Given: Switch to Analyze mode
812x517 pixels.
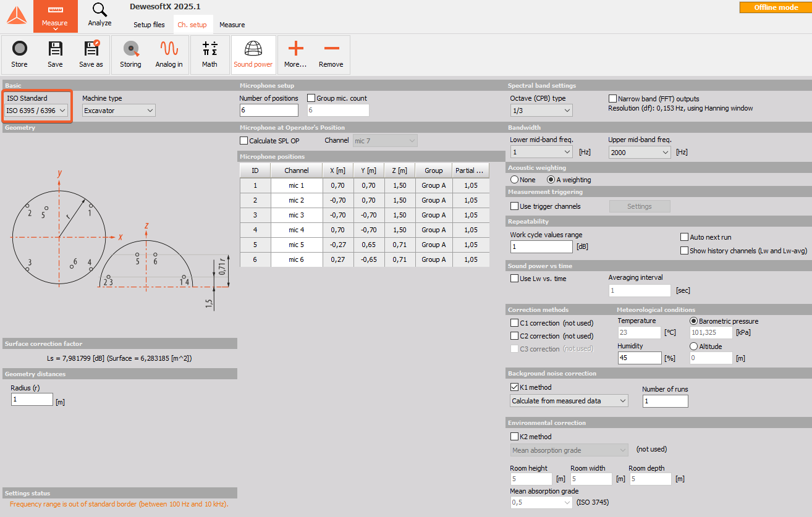Looking at the screenshot, I should 99,16.
